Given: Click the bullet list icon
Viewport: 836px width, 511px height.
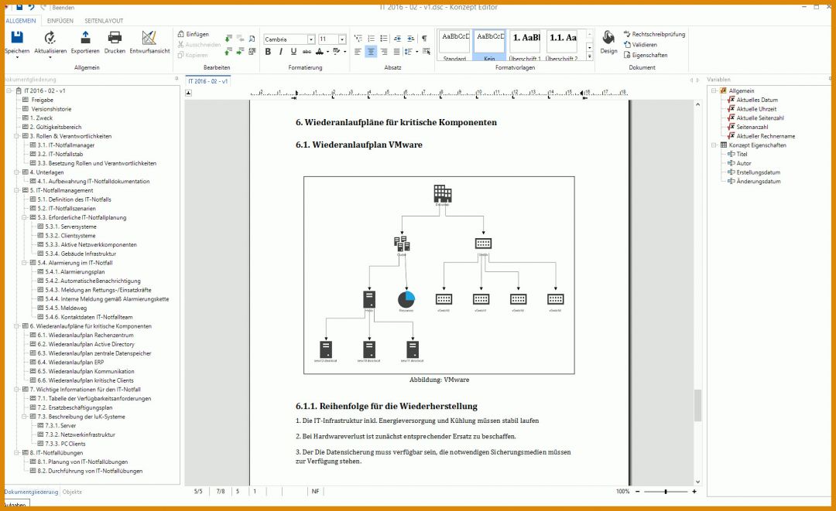Looking at the screenshot, I should click(x=384, y=39).
